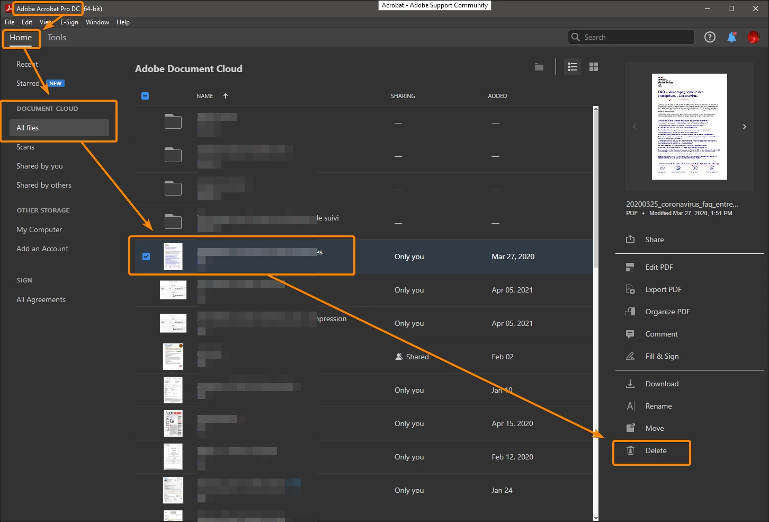Click the SHARING column header

[403, 96]
